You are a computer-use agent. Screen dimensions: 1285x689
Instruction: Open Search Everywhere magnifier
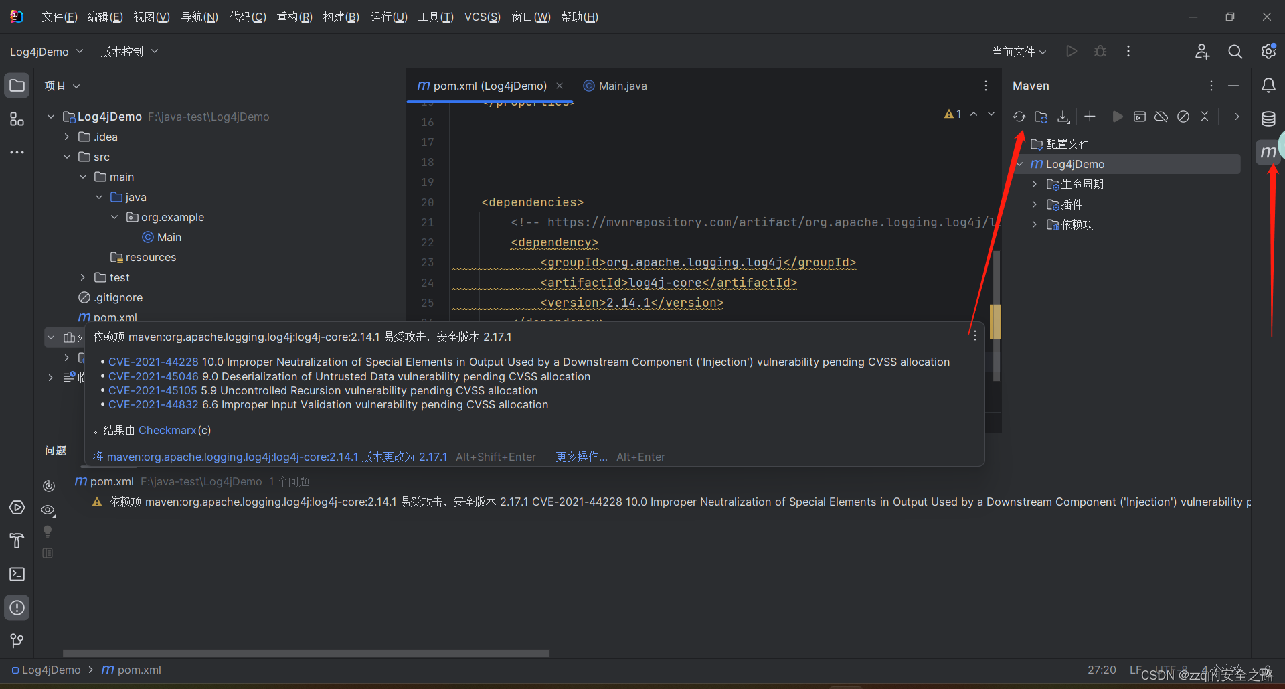(x=1235, y=52)
